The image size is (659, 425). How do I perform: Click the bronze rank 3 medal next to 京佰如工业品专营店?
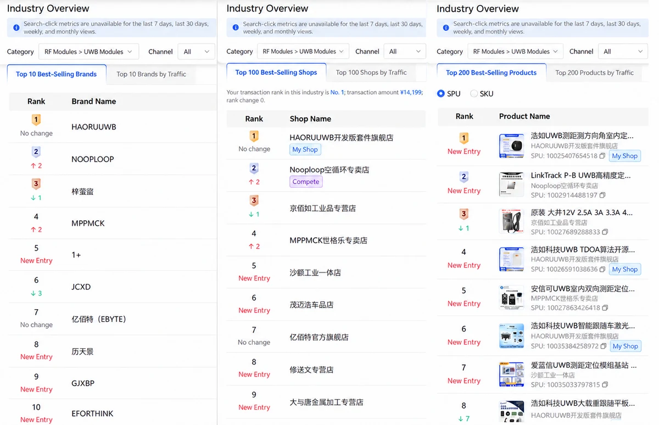(x=254, y=201)
